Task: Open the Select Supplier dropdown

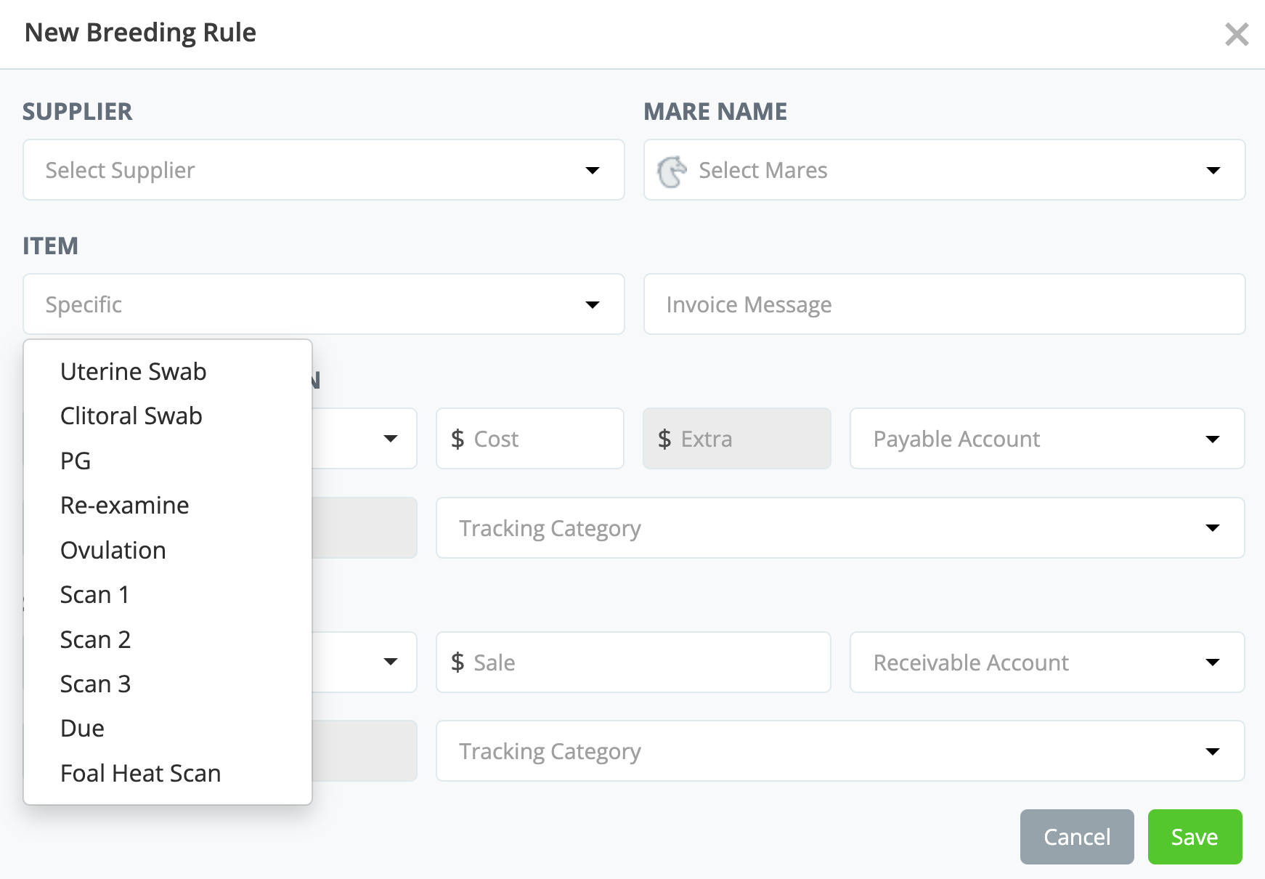Action: point(323,170)
